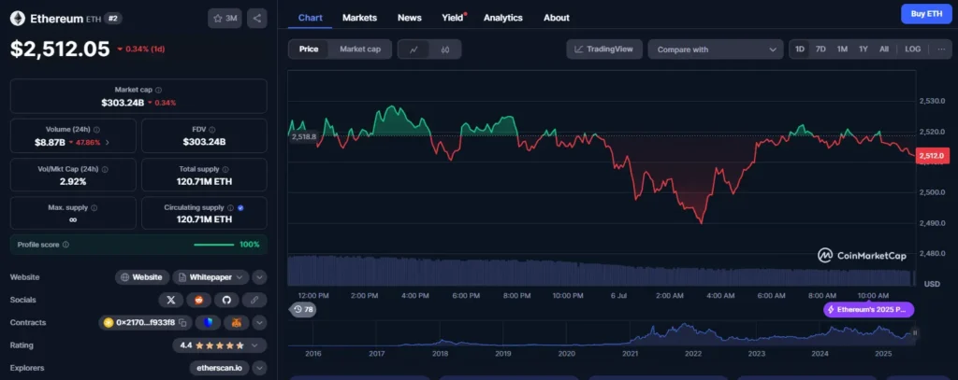This screenshot has height=380, width=958.
Task: Switch to the Analytics tab
Action: pos(502,18)
